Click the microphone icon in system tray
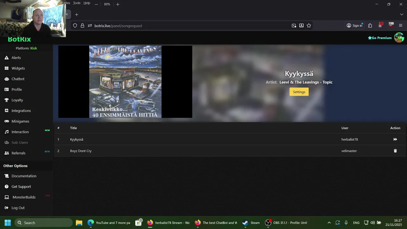407x229 pixels. click(346, 223)
